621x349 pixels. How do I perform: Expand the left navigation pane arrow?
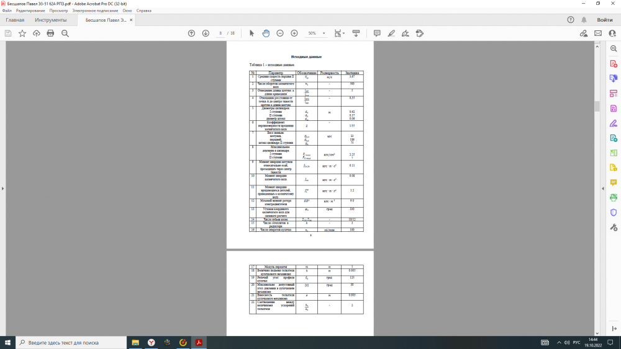click(2, 188)
